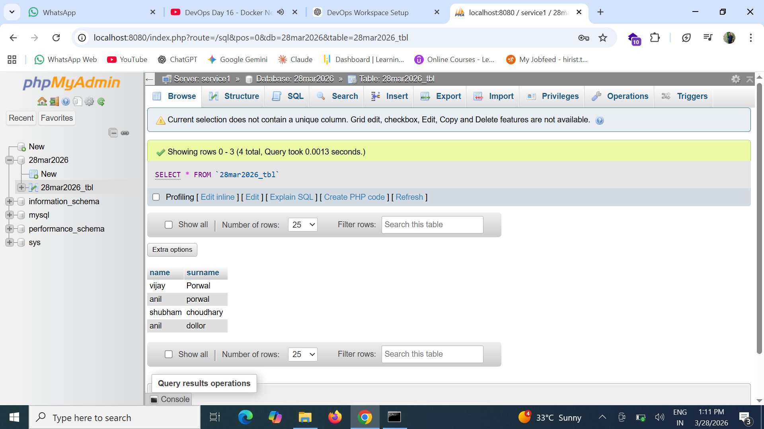Image resolution: width=764 pixels, height=429 pixels.
Task: Click the Edit inline link
Action: coord(217,197)
